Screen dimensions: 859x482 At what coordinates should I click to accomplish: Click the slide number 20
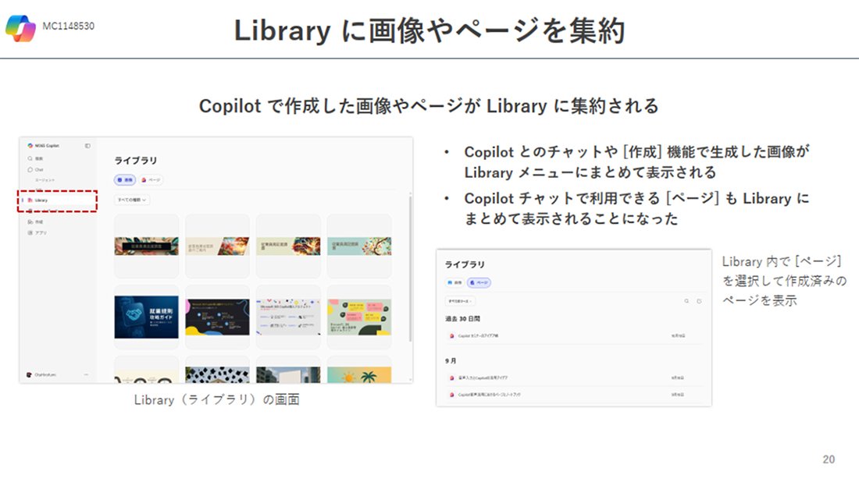(829, 459)
